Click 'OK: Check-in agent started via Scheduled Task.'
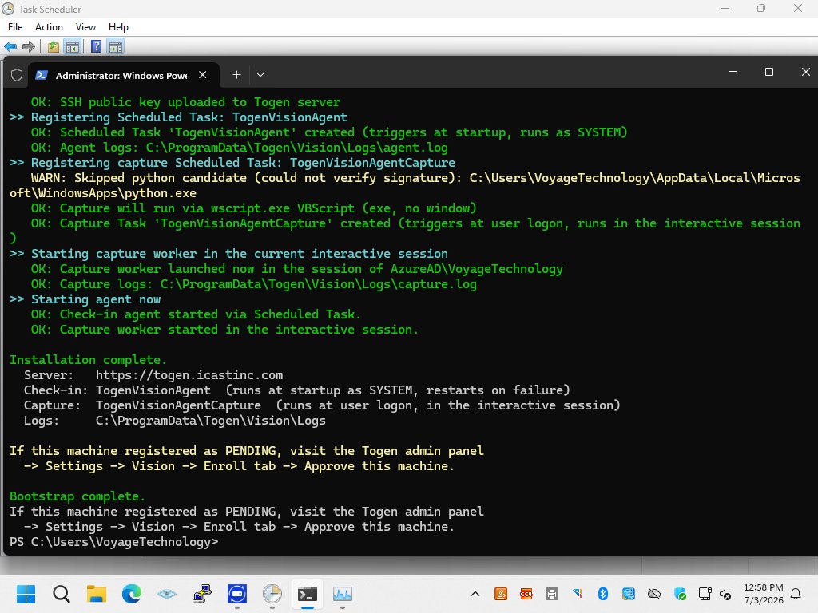 [x=196, y=314]
